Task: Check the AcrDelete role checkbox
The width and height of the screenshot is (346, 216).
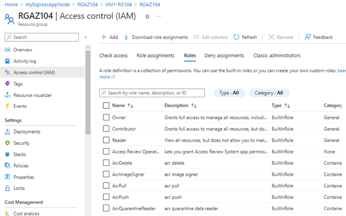Action: coord(106,163)
